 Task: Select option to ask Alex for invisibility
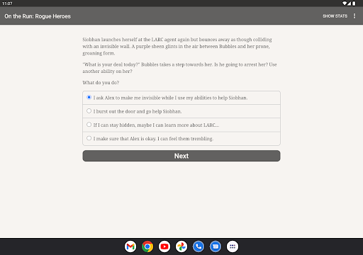click(x=181, y=98)
